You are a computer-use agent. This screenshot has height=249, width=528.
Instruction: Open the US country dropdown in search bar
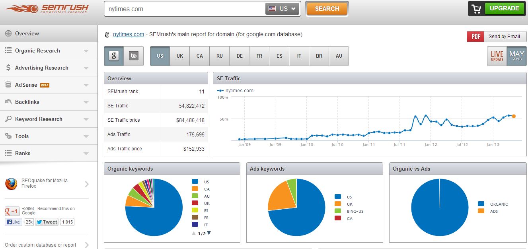[283, 9]
